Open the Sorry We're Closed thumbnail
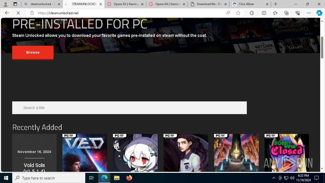Image resolution: width=325 pixels, height=183 pixels. [287, 153]
